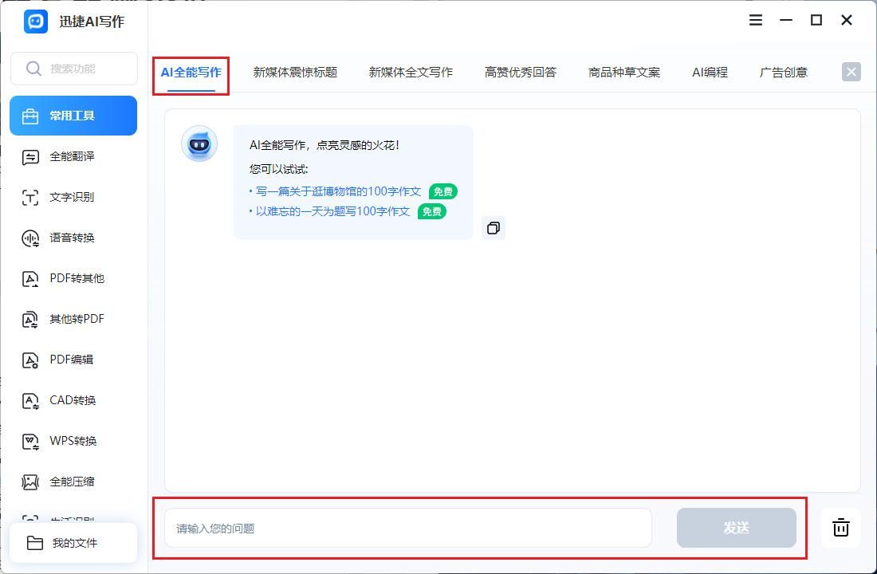Copy the assistant message with copy icon
The width and height of the screenshot is (877, 574).
tap(494, 228)
